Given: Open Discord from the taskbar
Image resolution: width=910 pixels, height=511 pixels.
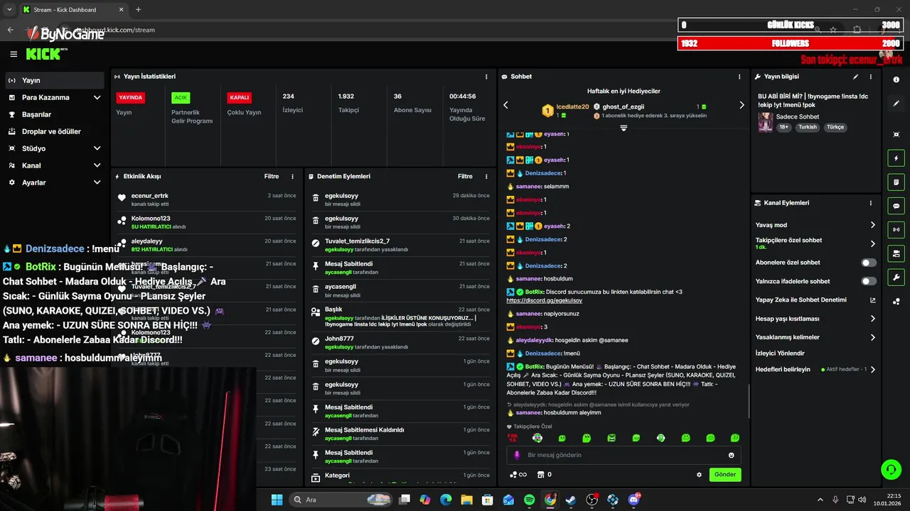Looking at the screenshot, I should (633, 500).
